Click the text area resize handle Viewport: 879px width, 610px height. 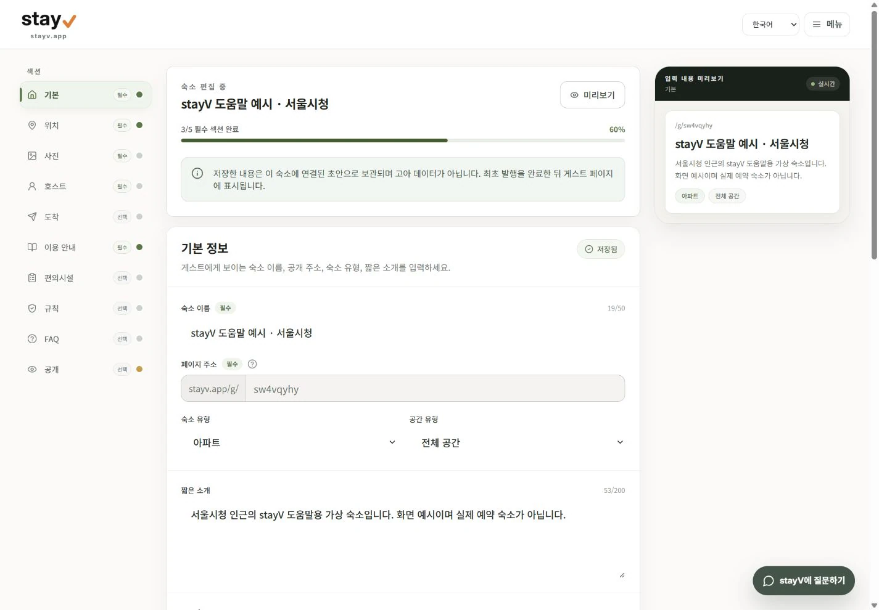pyautogui.click(x=622, y=575)
